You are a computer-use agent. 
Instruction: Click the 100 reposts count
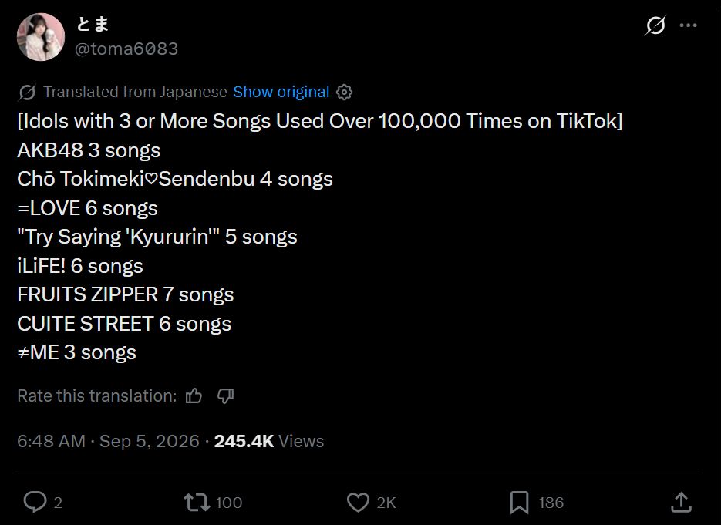tap(228, 503)
